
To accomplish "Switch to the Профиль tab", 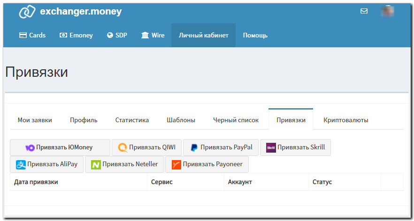I will click(x=84, y=120).
